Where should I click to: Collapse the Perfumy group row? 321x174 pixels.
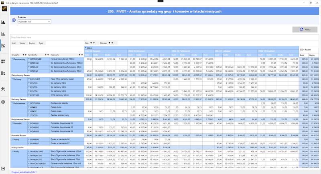tap(12, 79)
